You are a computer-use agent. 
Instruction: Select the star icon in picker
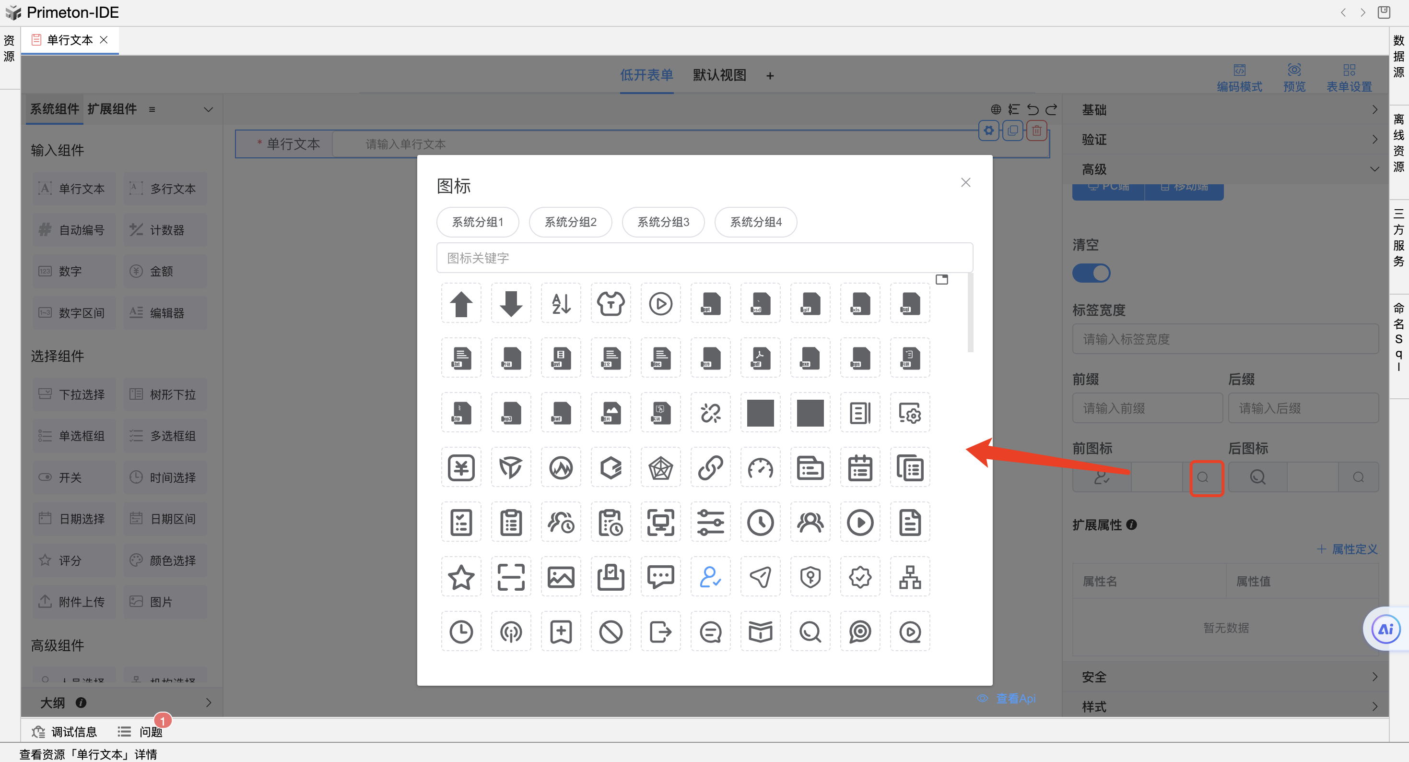point(460,577)
